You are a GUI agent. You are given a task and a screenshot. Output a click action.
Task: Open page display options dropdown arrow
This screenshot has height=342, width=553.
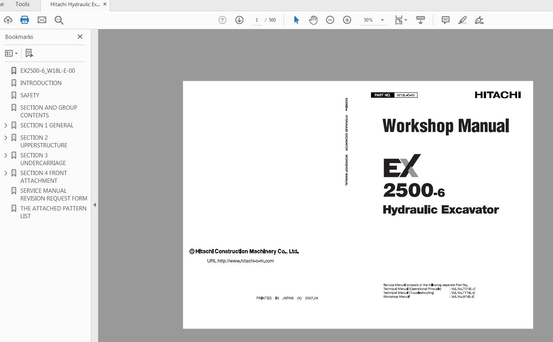(406, 20)
